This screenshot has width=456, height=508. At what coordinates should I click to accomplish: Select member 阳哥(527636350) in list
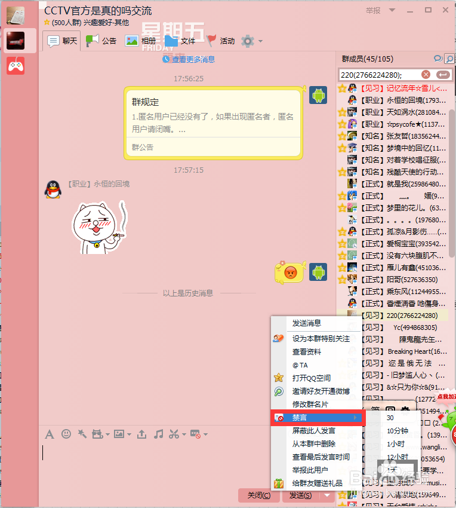click(x=393, y=280)
